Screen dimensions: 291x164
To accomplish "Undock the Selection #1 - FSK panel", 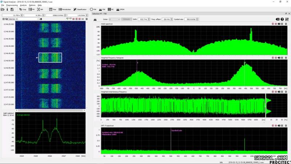I will [x=286, y=13].
